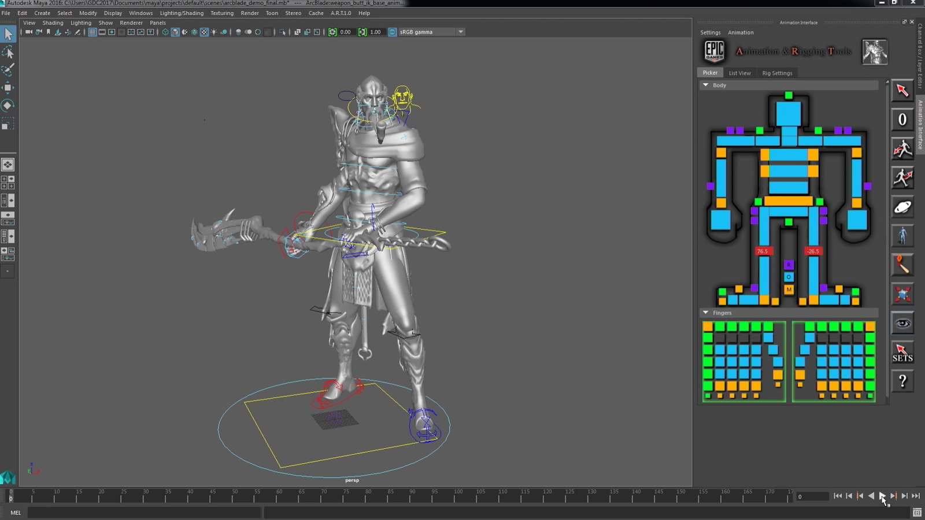
Task: Click the question mark help button
Action: (902, 381)
